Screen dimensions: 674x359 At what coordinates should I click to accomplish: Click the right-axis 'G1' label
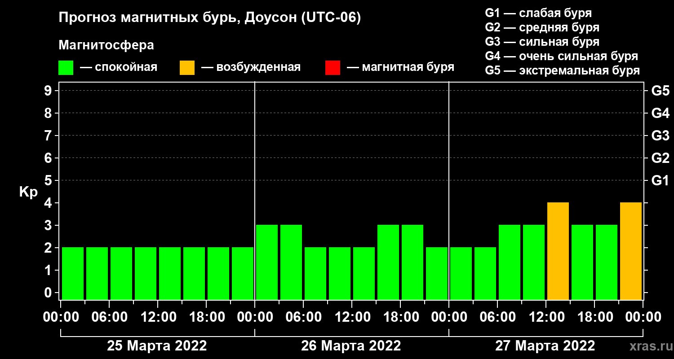pyautogui.click(x=661, y=180)
